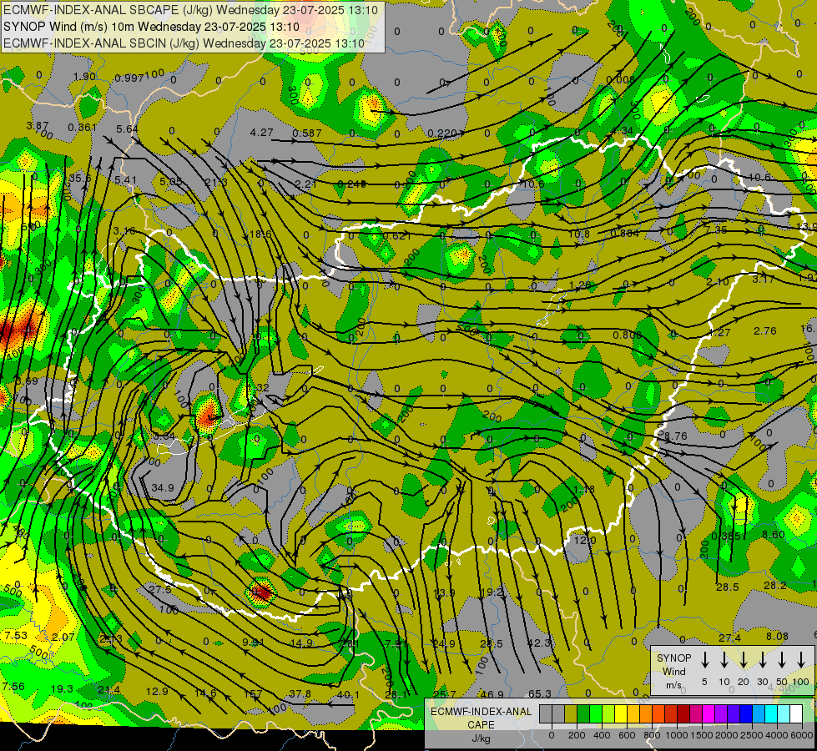Viewport: 817px width, 751px height.
Task: Click the 8.60 value on the map
Action: point(774,534)
